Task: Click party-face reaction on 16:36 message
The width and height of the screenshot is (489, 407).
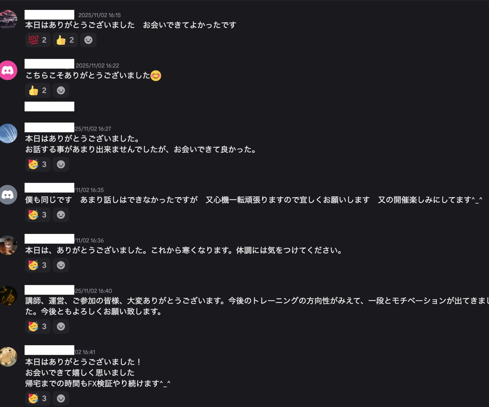Action: click(38, 265)
